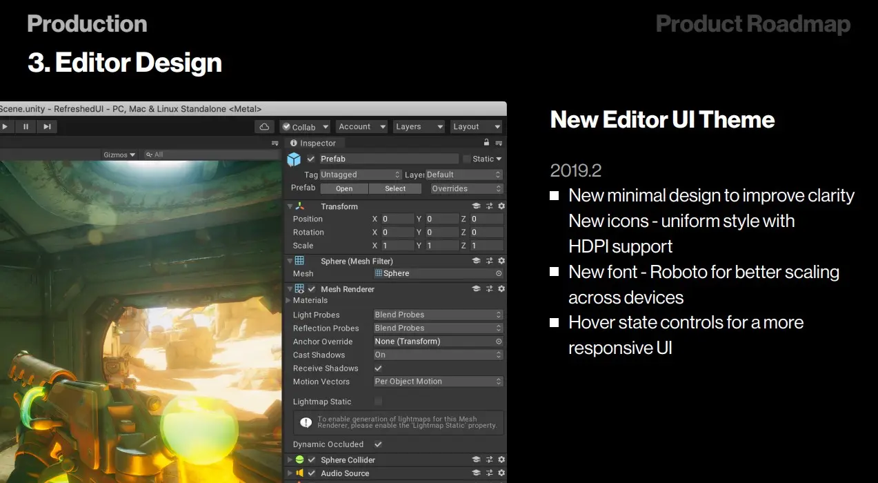Open the Layer dropdown showing Default

463,175
